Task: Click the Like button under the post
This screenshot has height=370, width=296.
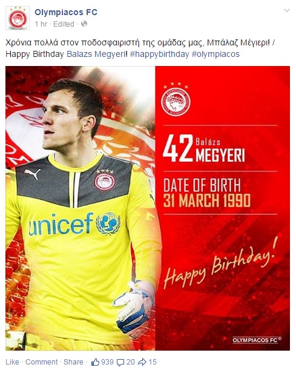Action: [x=12, y=362]
